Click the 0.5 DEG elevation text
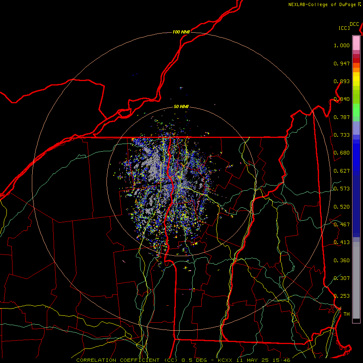Image resolution: width=363 pixels, height=363 pixels. [x=194, y=360]
